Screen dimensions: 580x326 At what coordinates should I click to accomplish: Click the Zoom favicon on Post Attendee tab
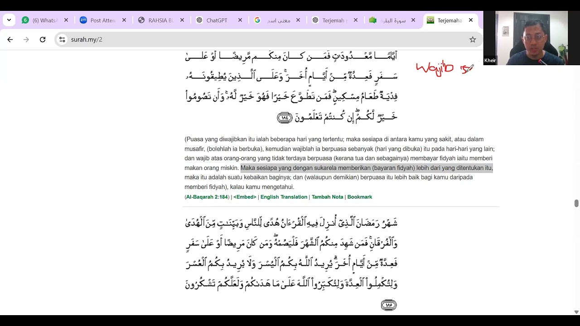83,20
